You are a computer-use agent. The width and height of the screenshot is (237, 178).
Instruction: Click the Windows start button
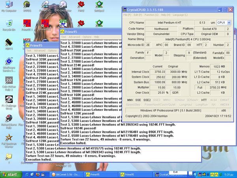click(11, 174)
